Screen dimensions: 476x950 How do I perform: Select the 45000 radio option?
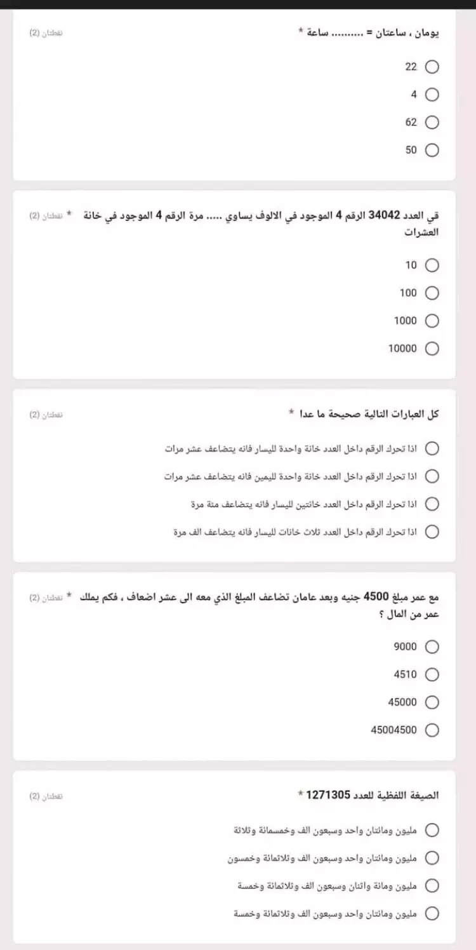coord(432,702)
